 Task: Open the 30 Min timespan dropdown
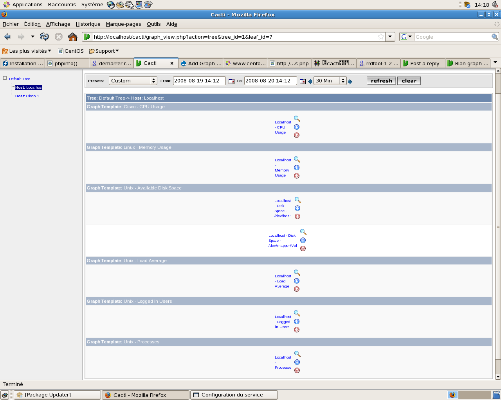(x=330, y=81)
